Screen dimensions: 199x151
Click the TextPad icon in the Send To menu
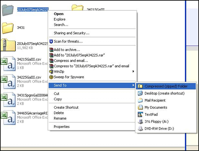[x=140, y=114]
